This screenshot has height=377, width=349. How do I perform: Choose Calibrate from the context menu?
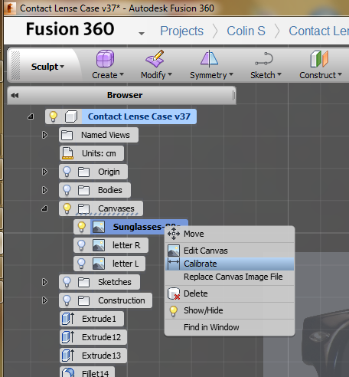(230, 264)
